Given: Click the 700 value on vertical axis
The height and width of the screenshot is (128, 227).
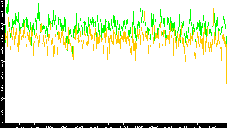Looking at the screenshot, I should tap(2, 100).
